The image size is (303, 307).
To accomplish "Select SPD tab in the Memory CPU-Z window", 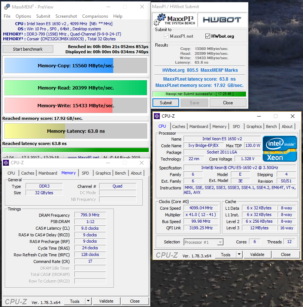I will pyautogui.click(x=85, y=173).
